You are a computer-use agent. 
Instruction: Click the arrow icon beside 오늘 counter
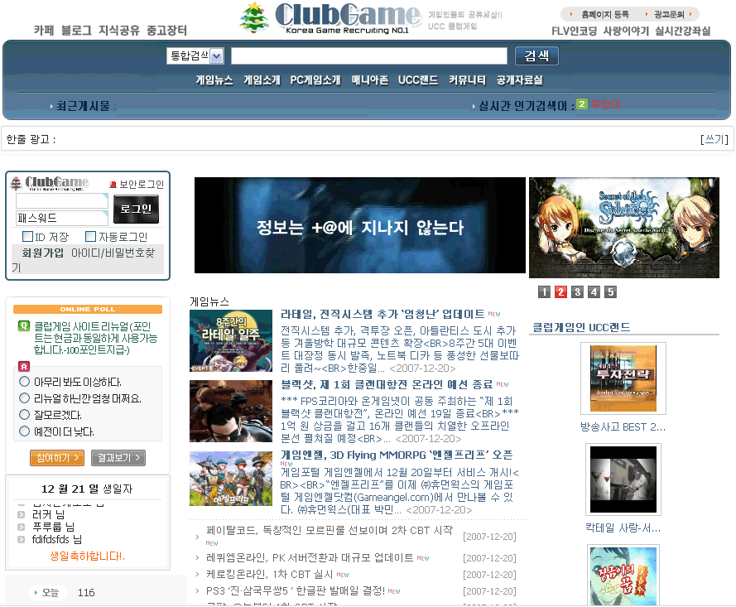pos(36,592)
